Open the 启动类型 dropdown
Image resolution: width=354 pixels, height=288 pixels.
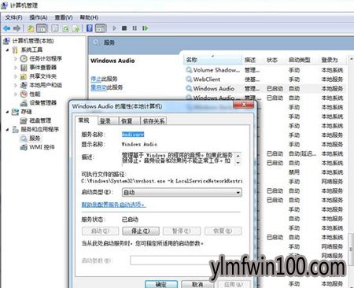pos(182,192)
